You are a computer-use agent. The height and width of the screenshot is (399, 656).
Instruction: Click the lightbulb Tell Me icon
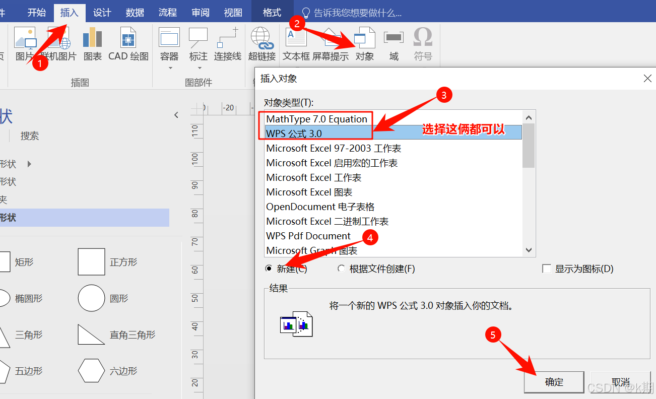tap(305, 13)
